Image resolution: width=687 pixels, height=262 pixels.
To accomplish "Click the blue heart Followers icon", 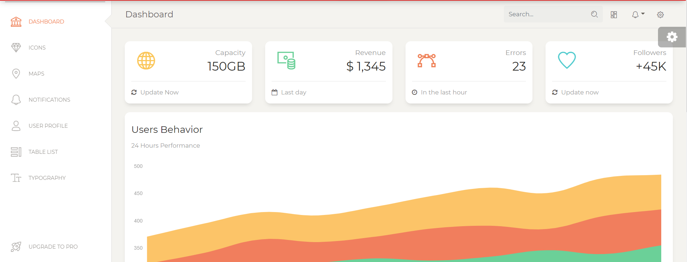I will (567, 60).
